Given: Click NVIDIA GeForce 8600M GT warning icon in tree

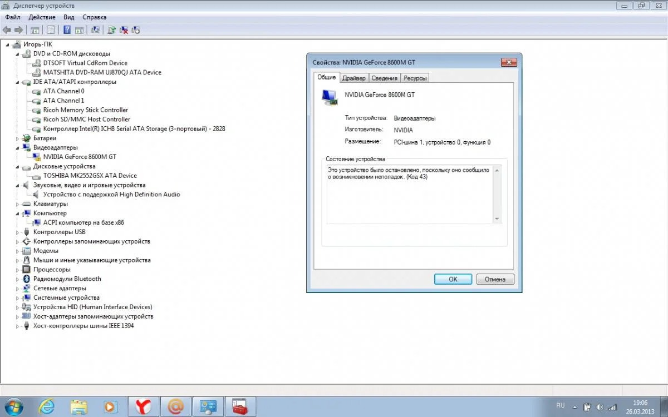Looking at the screenshot, I should [x=37, y=157].
